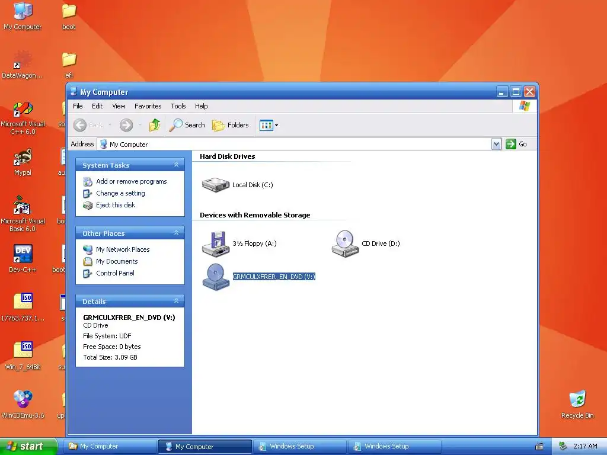
Task: Collapse the System Tasks panel
Action: (x=177, y=165)
